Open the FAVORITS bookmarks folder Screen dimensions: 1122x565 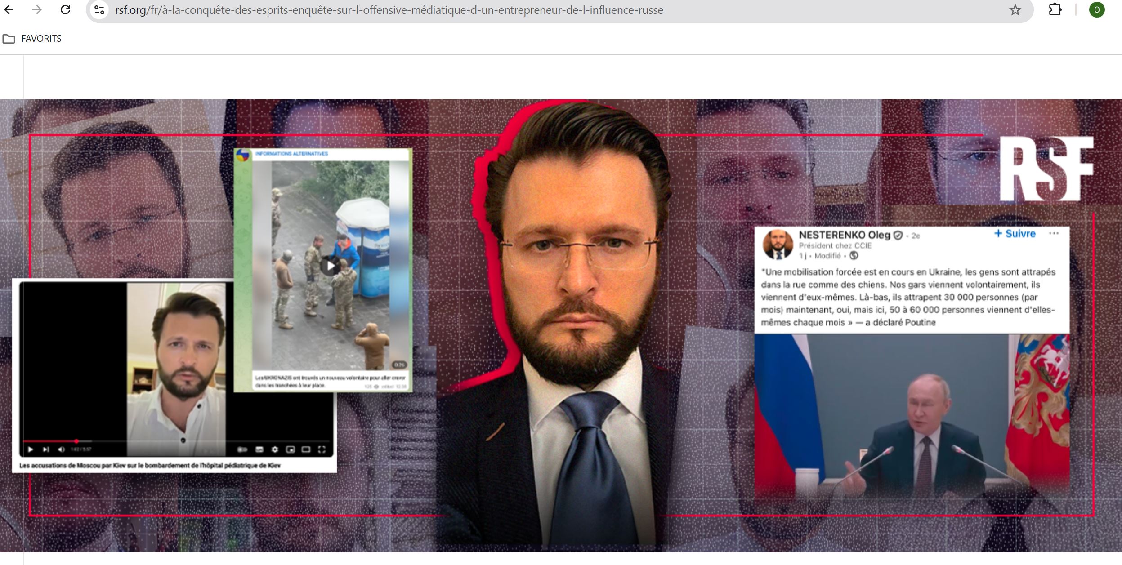tap(32, 39)
